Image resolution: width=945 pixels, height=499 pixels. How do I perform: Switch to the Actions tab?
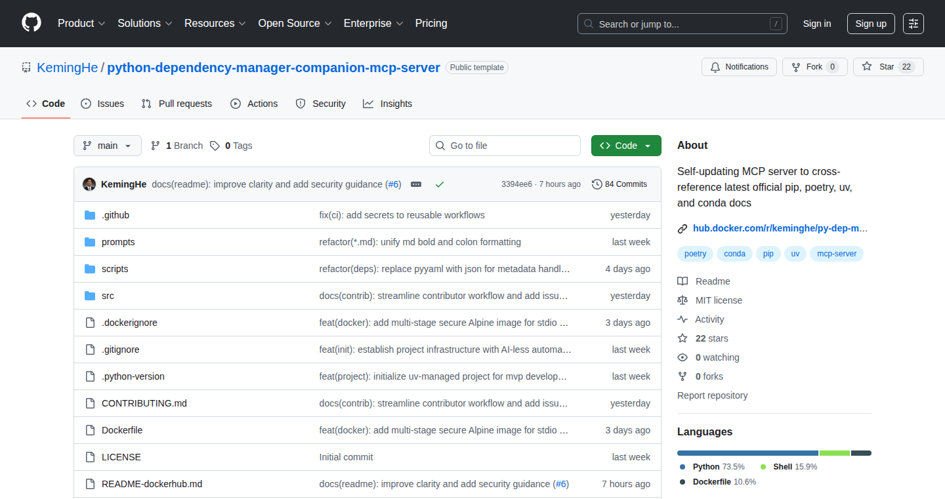tap(254, 104)
